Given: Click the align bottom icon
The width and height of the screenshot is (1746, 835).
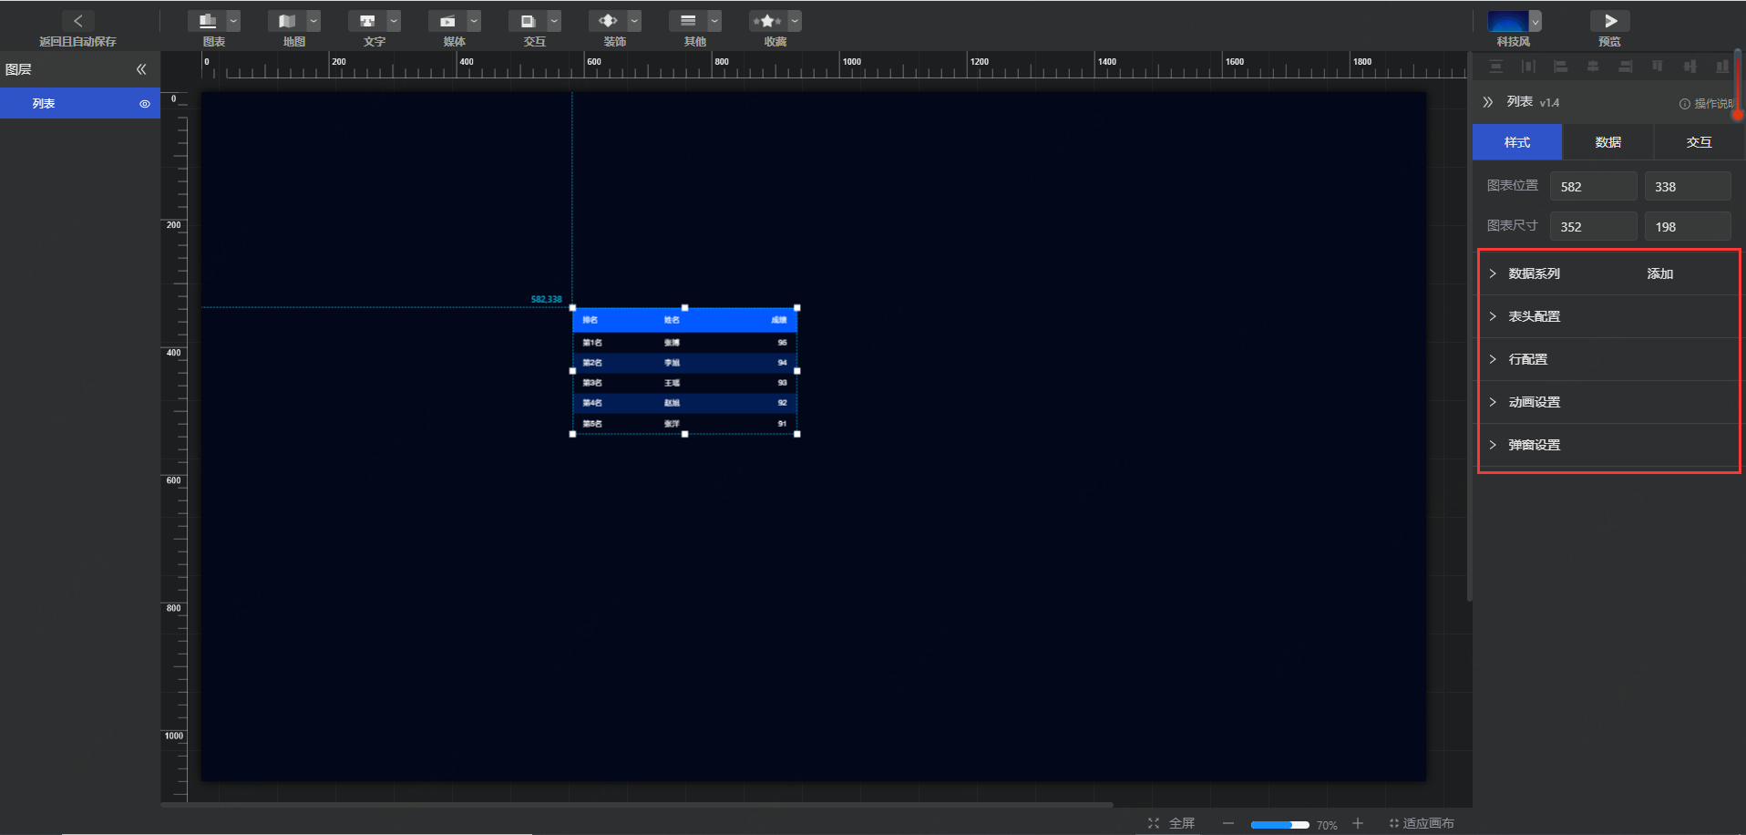Looking at the screenshot, I should 1721,67.
